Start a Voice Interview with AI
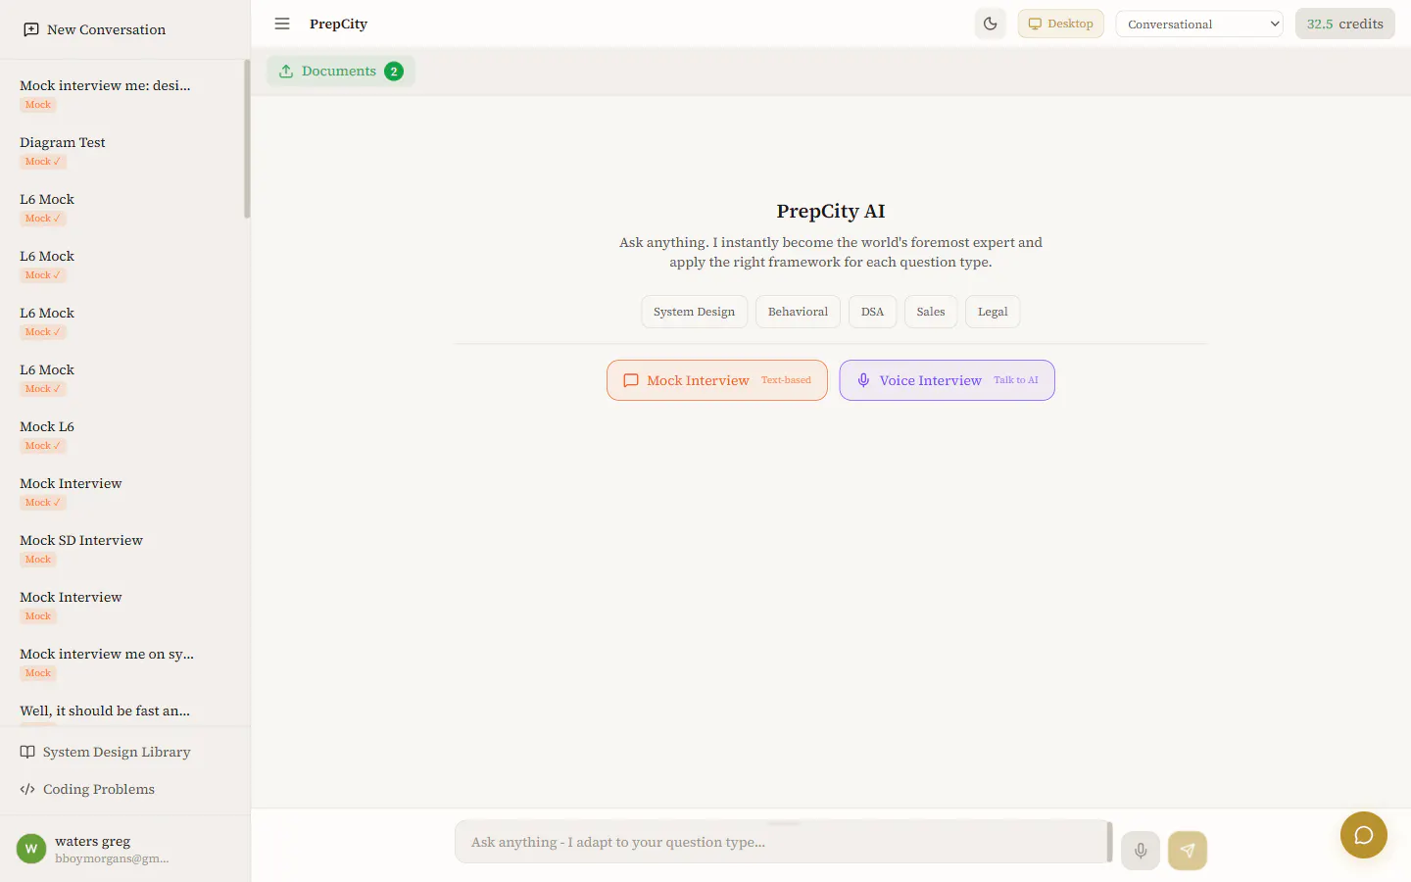1411x882 pixels. pyautogui.click(x=947, y=380)
